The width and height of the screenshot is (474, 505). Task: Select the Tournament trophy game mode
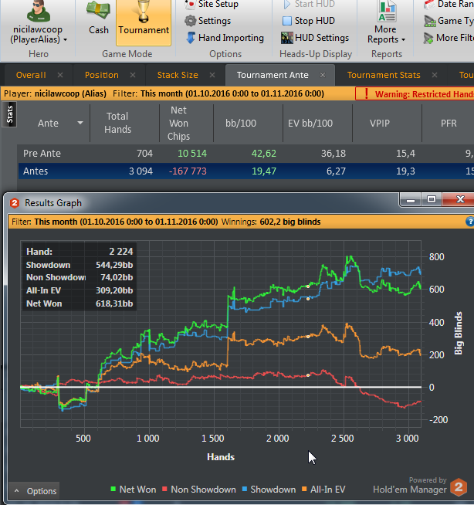(x=144, y=22)
